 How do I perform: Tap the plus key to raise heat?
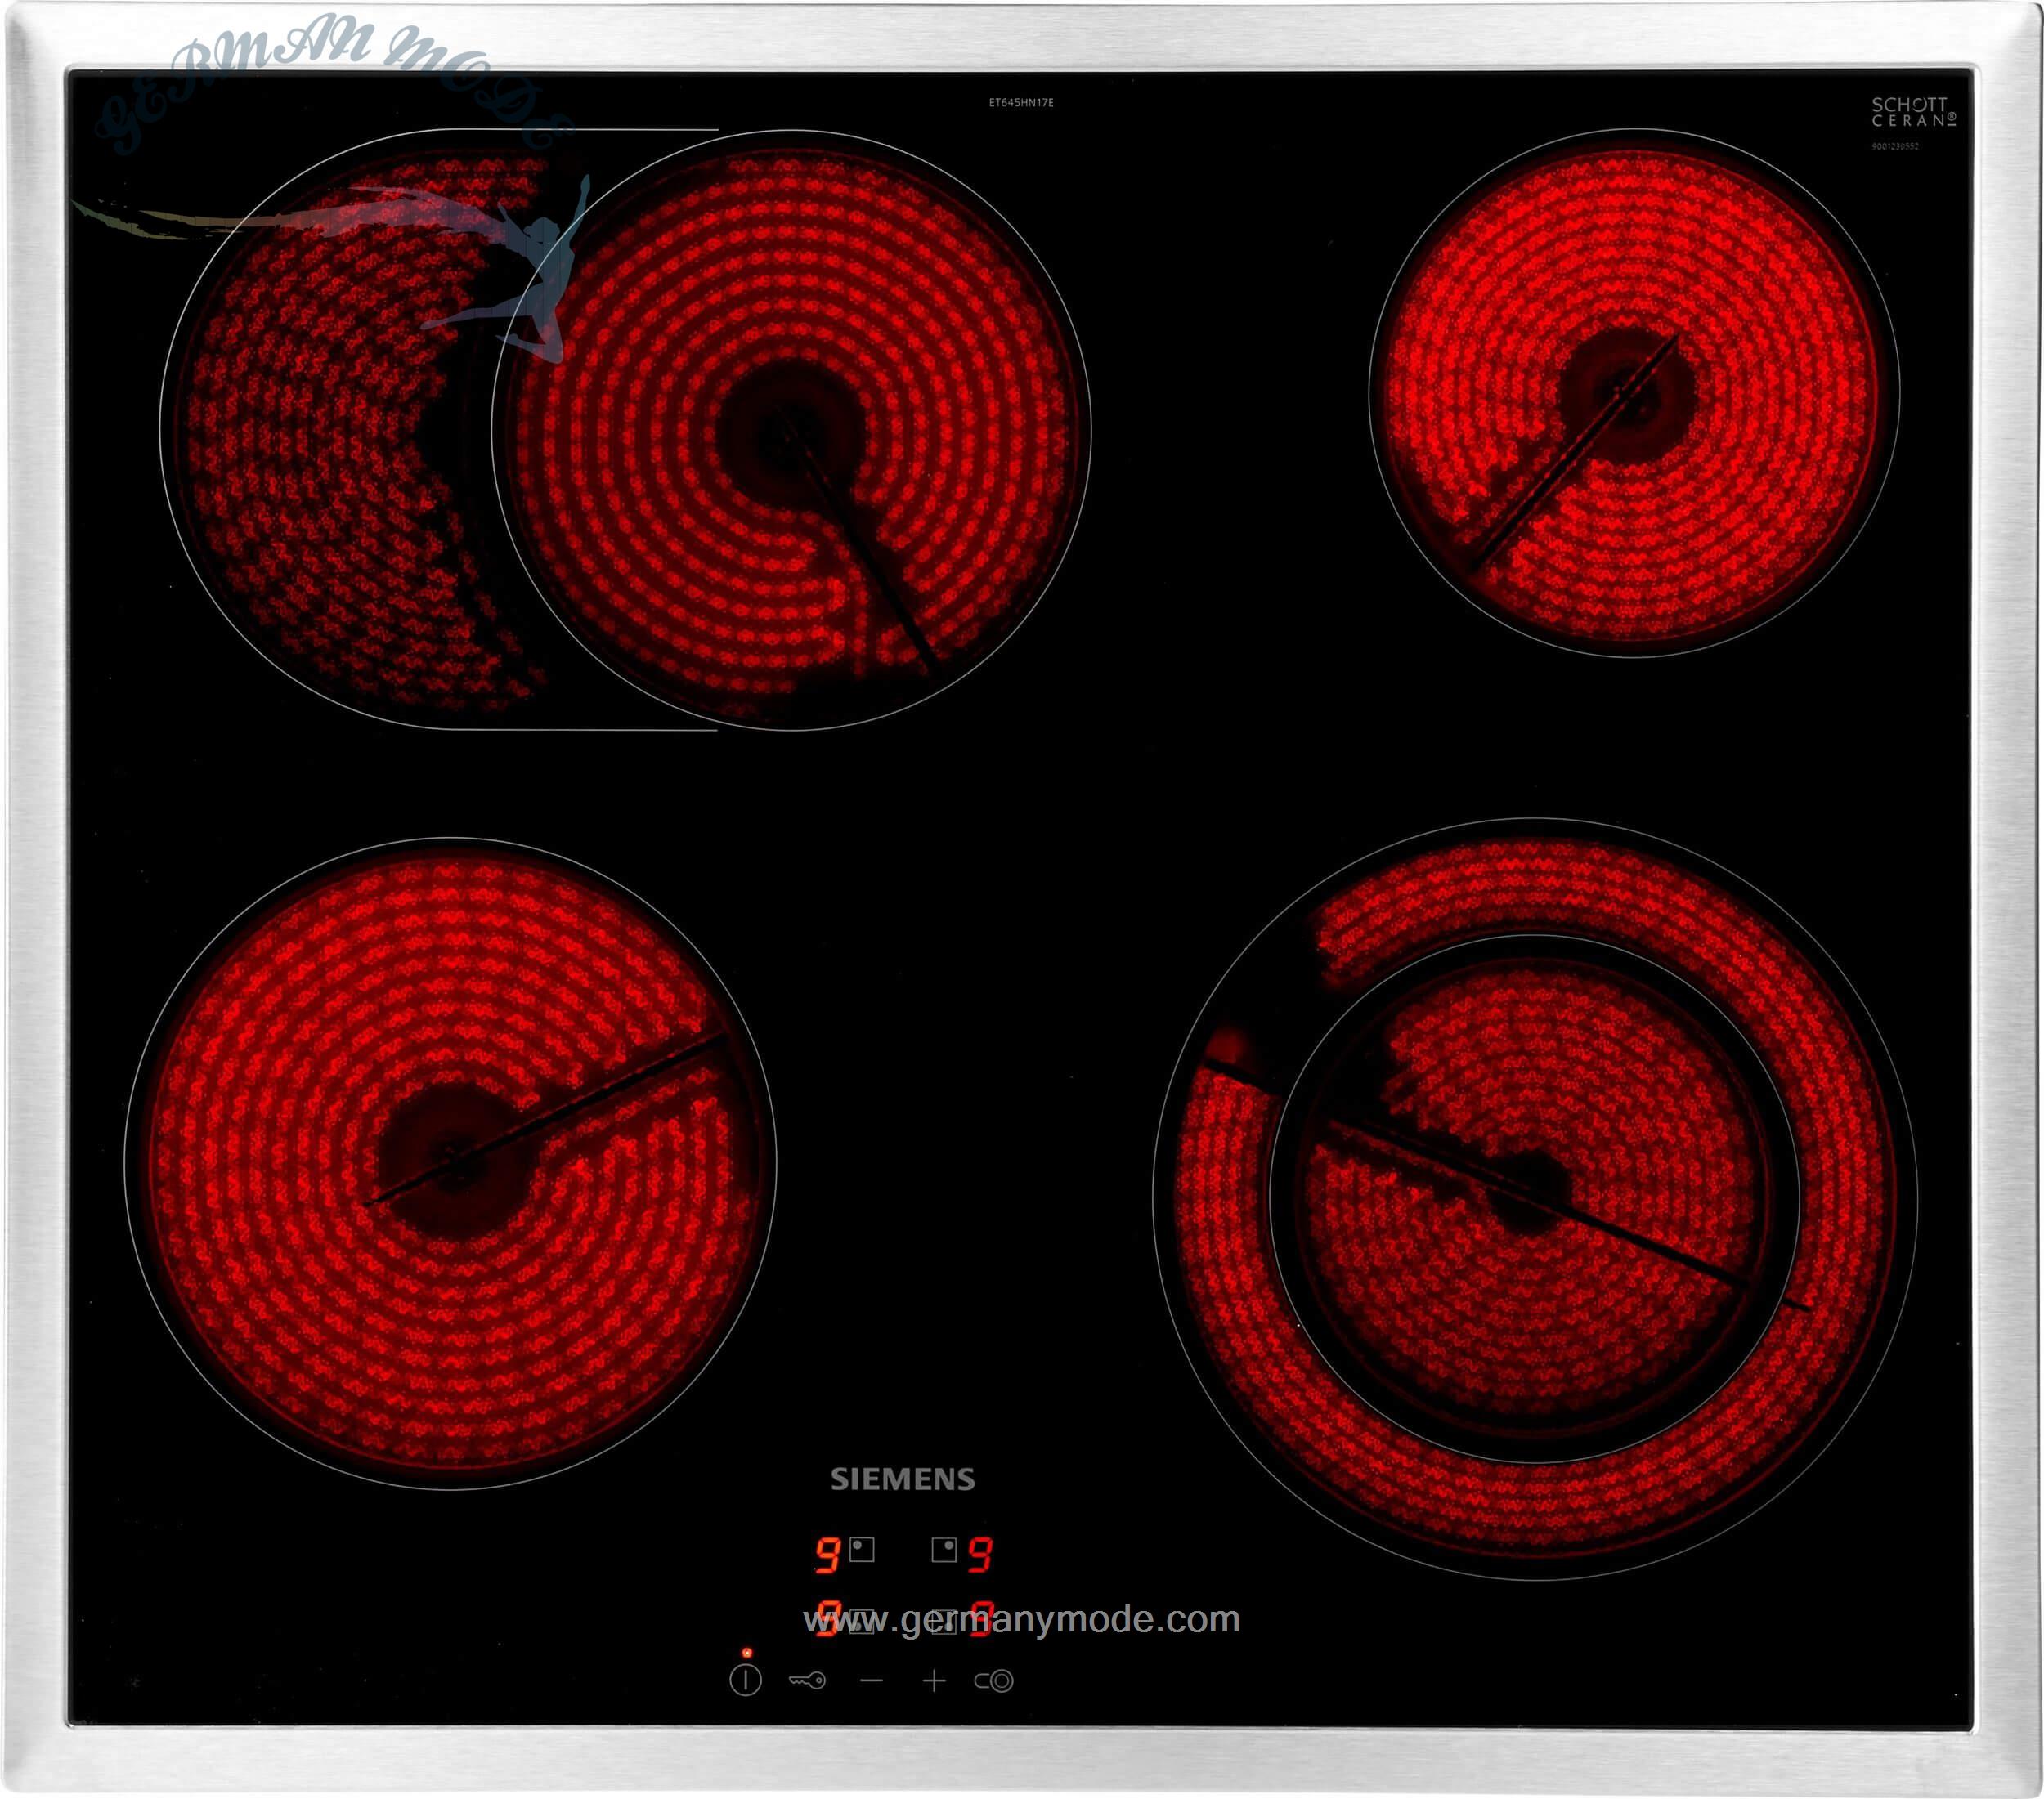coord(934,1681)
